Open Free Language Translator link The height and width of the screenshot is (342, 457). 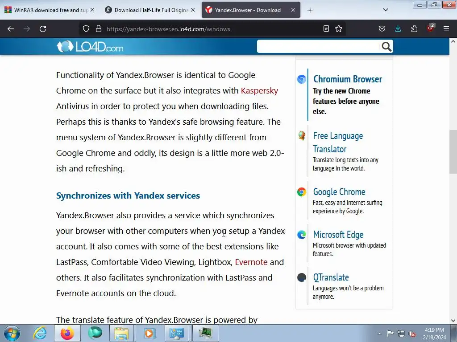338,142
